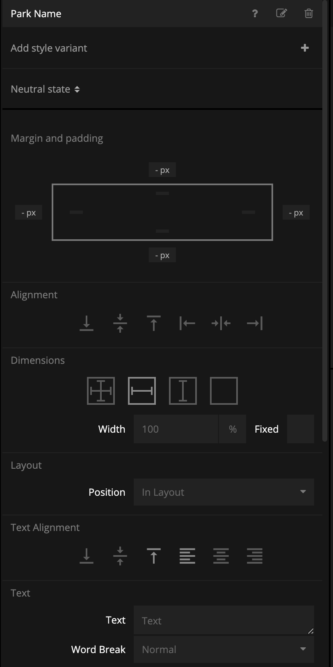This screenshot has width=333, height=667.
Task: Click the Width value field
Action: (176, 429)
